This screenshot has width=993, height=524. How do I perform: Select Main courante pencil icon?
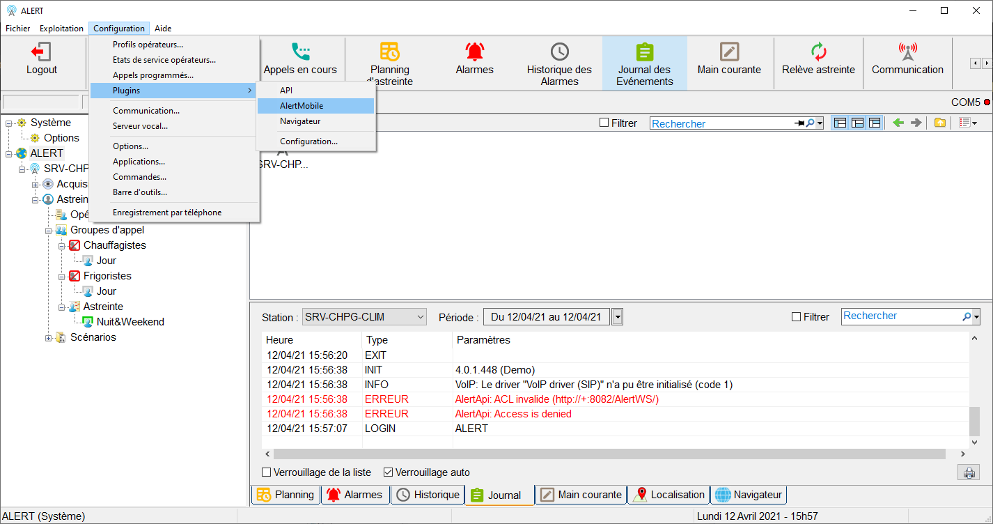(729, 52)
